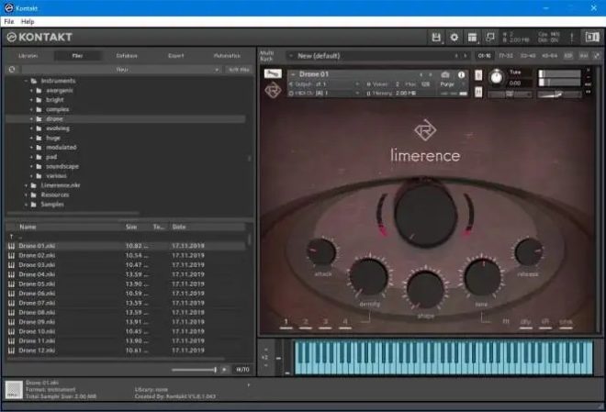Switch to the Expert tab

click(176, 56)
